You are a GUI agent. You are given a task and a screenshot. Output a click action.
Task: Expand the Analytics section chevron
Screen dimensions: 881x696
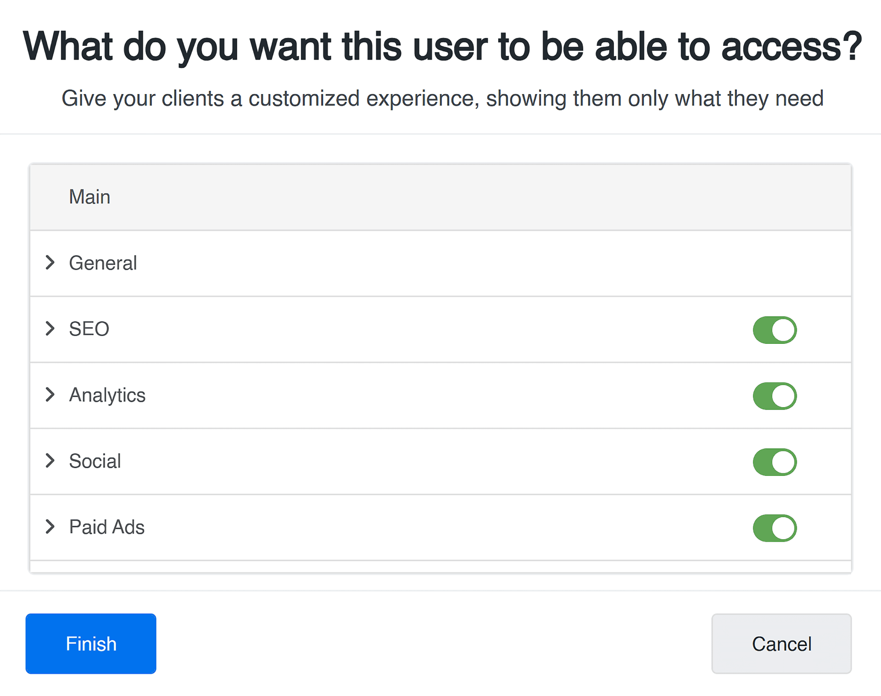(50, 395)
